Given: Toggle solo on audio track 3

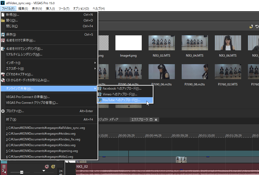Looking at the screenshot, I should tap(53, 167).
